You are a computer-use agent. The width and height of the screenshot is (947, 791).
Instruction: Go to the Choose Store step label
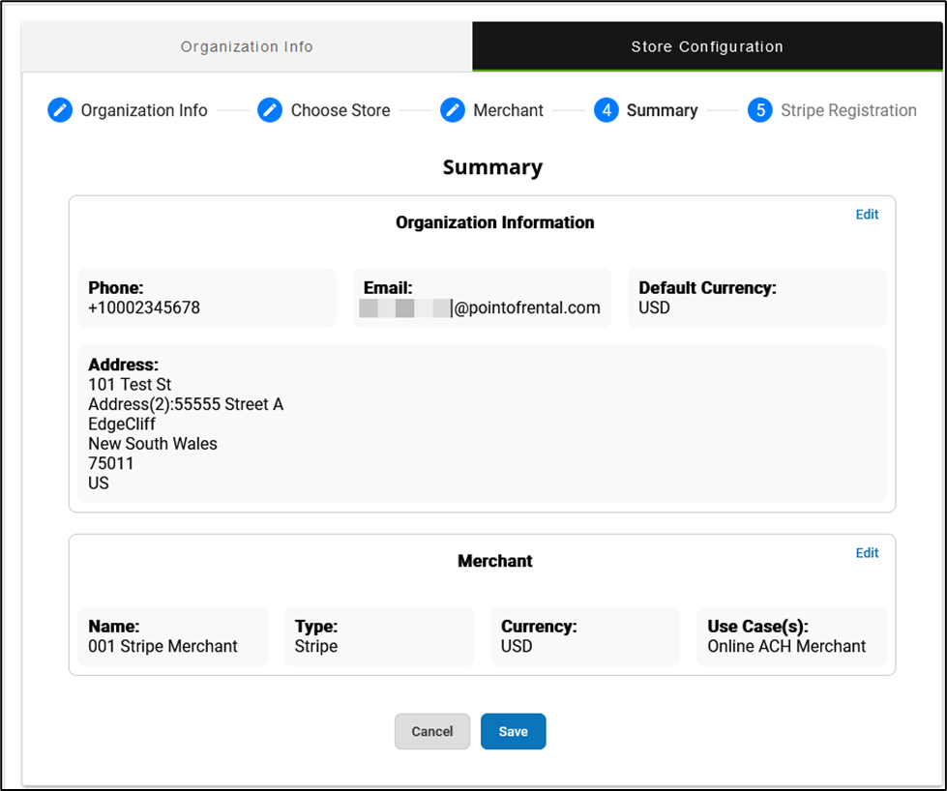point(340,110)
